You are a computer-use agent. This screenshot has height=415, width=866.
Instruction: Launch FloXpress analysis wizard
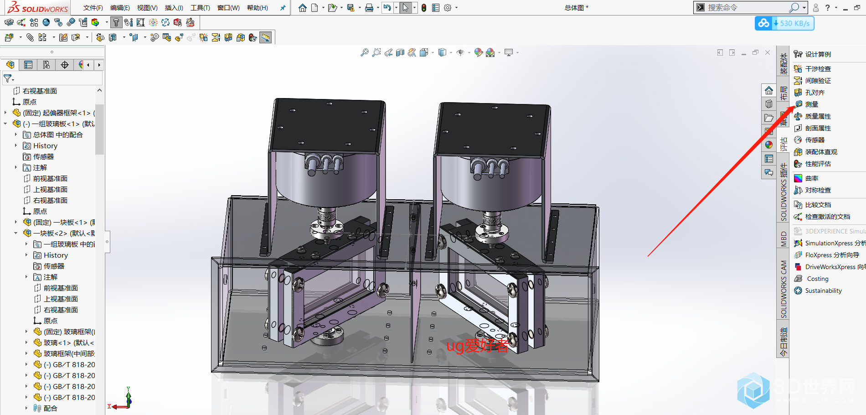pos(827,255)
